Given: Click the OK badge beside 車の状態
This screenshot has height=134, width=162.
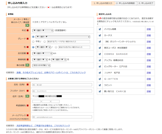Looking at the screenshot, I should coord(27,65).
